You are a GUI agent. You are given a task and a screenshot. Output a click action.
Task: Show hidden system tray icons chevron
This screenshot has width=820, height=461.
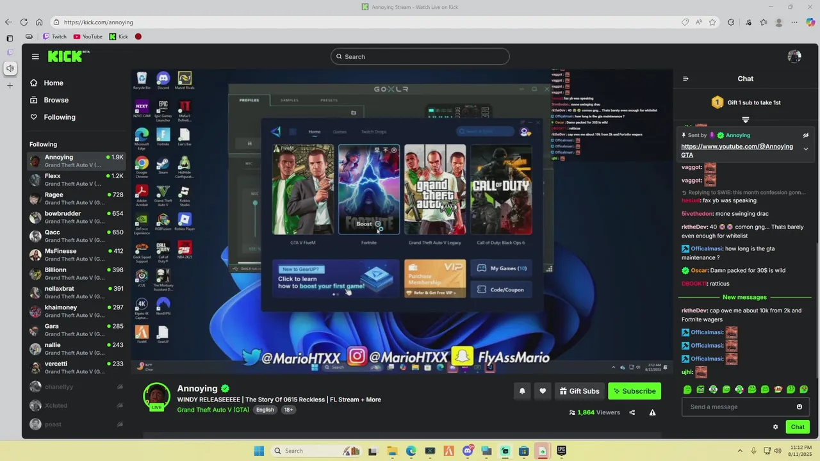[740, 451]
